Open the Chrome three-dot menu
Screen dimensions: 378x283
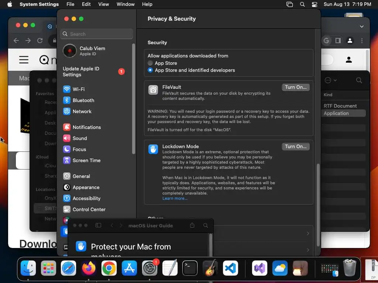tap(362, 41)
